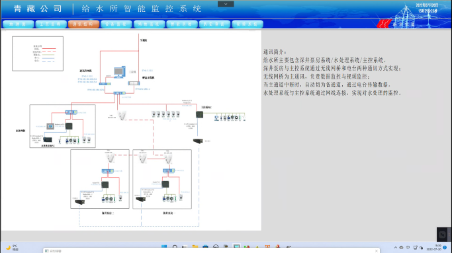
Task: Select the highlighted 通讯结构 tab
Action: point(83,24)
